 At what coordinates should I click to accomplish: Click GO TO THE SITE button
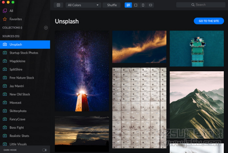click(x=209, y=21)
